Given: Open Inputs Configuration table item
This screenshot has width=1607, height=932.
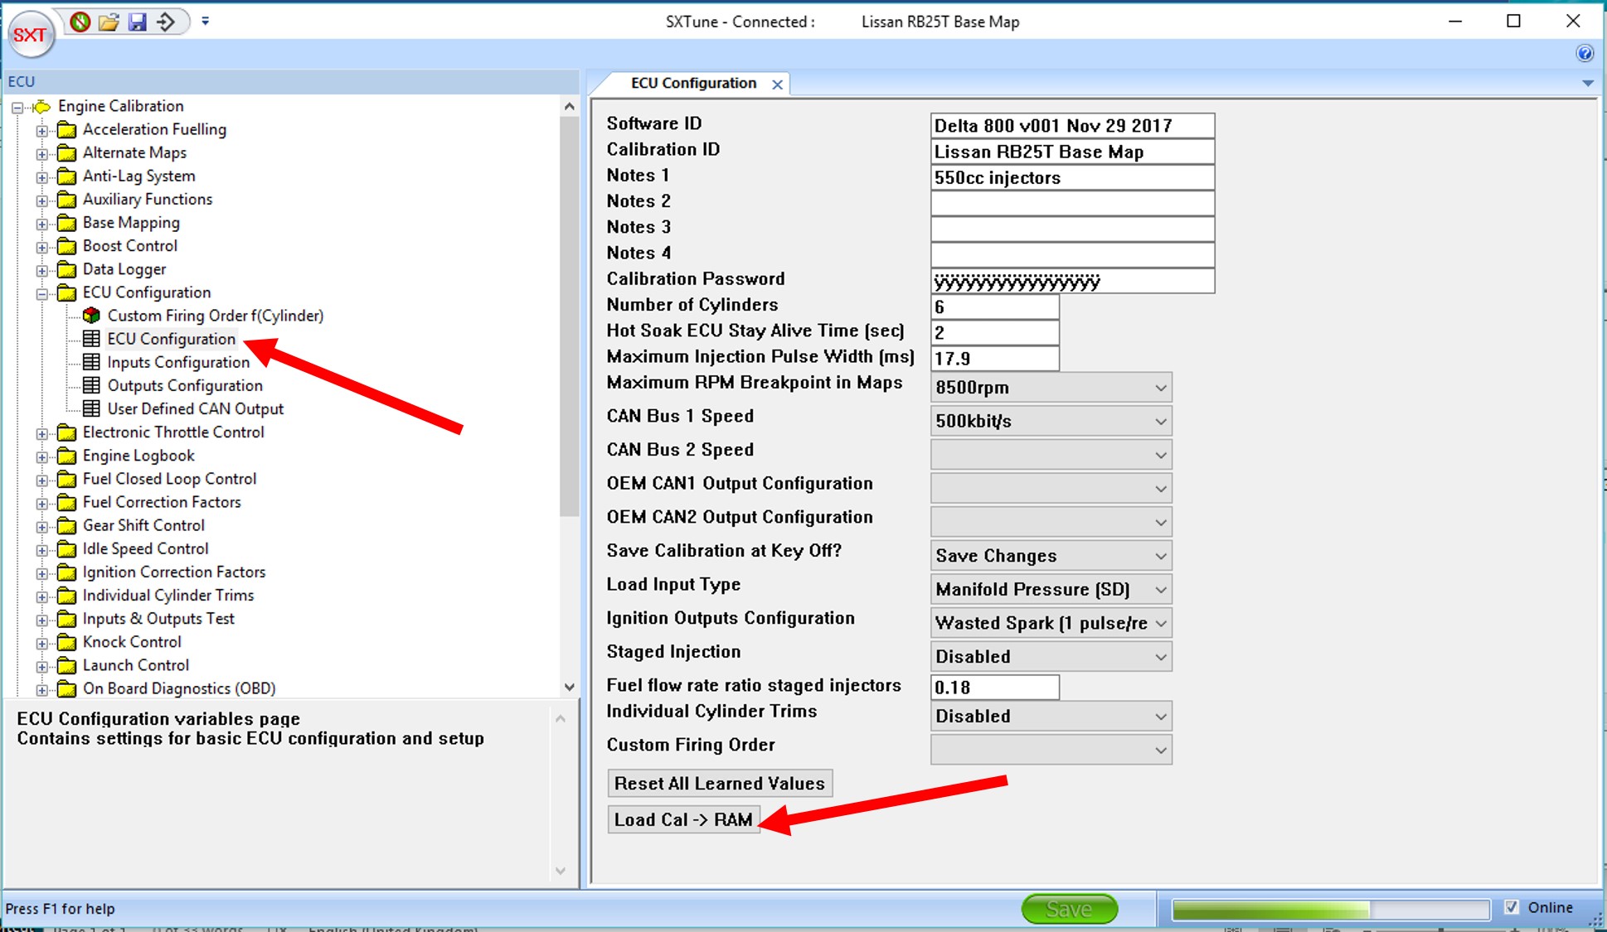Looking at the screenshot, I should (178, 362).
